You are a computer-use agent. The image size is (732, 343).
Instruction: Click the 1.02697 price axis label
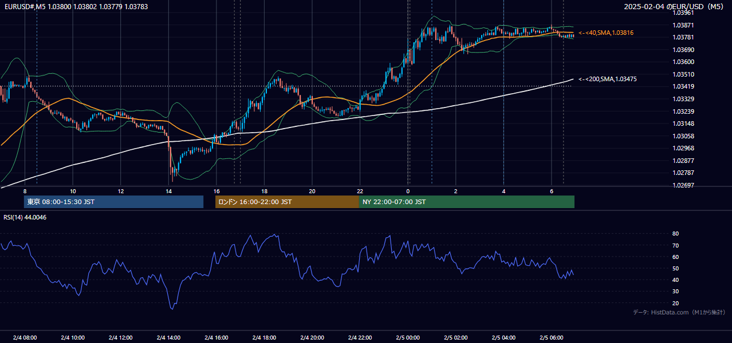(683, 185)
